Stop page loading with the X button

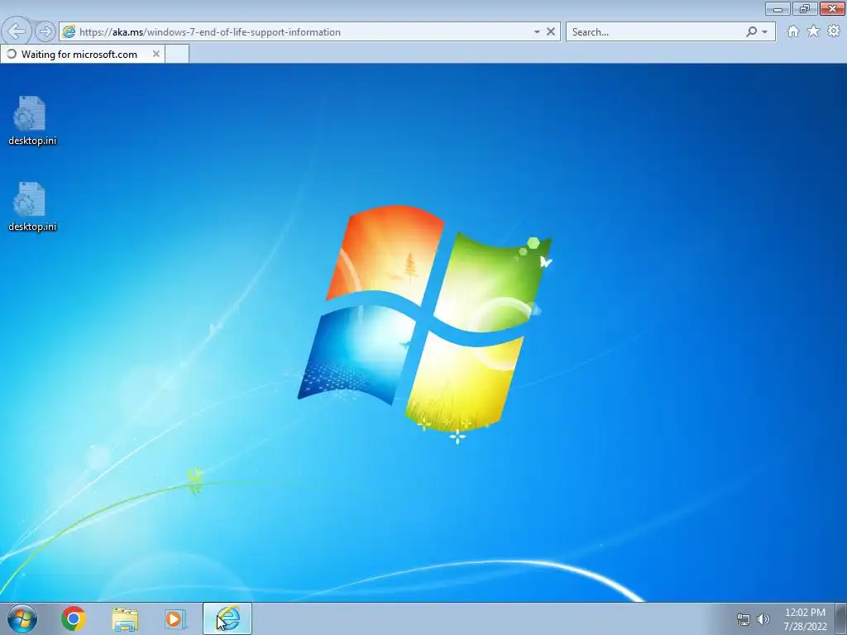click(550, 32)
